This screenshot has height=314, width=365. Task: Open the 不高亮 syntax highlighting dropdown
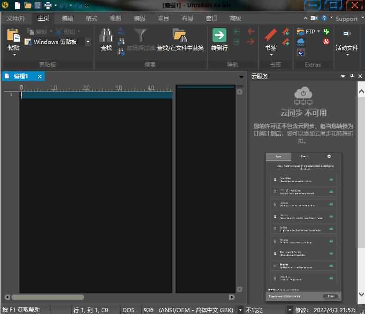click(x=290, y=310)
